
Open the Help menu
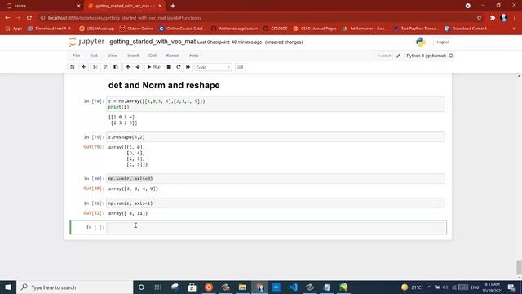[x=194, y=56]
